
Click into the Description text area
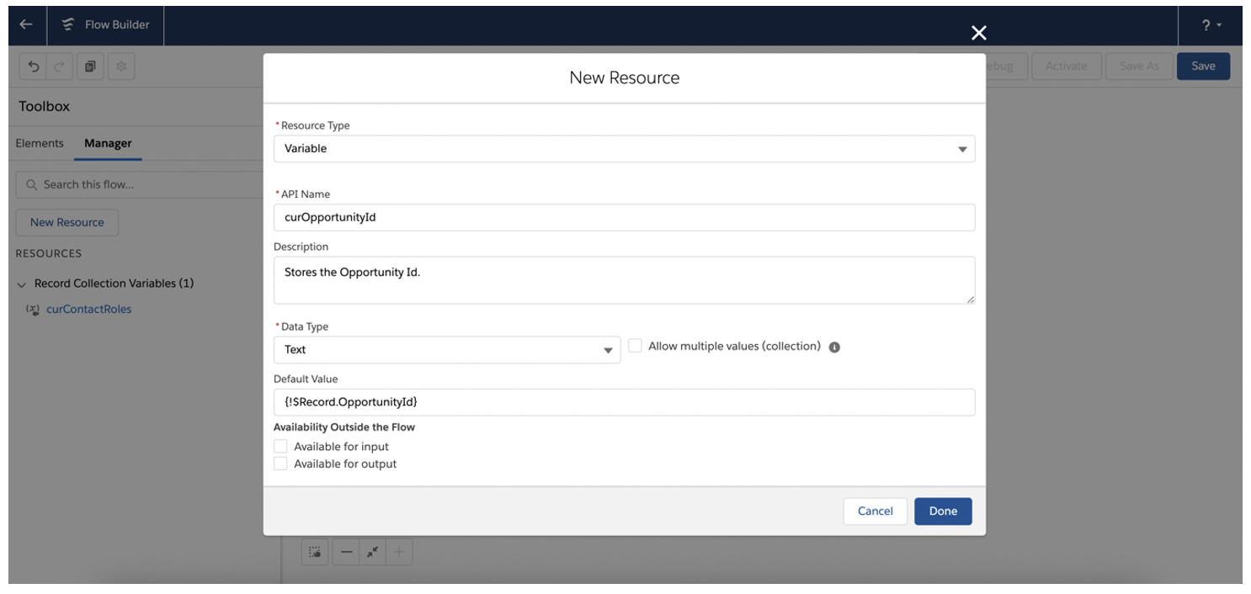point(624,280)
